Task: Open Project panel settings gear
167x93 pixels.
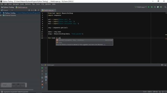Action: pyautogui.click(x=35, y=10)
